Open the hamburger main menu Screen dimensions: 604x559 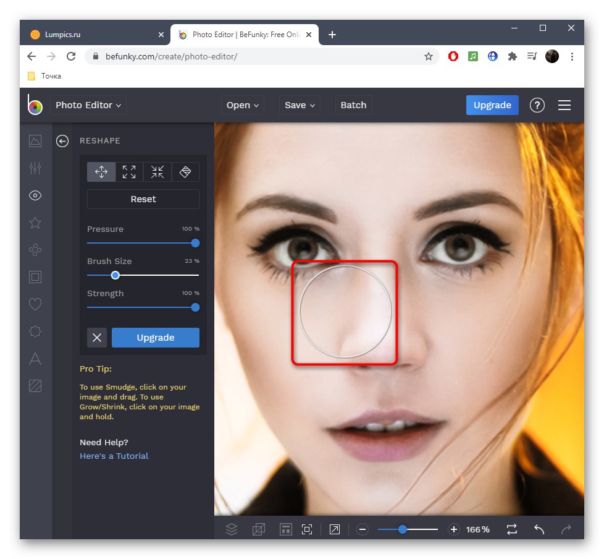[564, 105]
